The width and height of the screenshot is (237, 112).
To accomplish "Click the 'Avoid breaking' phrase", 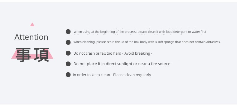I will point(137,53).
